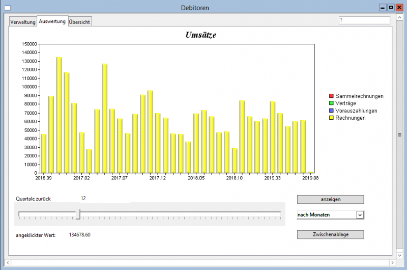The width and height of the screenshot is (407, 270).
Task: Click the nach Monaten combo box text
Action: pos(326,215)
